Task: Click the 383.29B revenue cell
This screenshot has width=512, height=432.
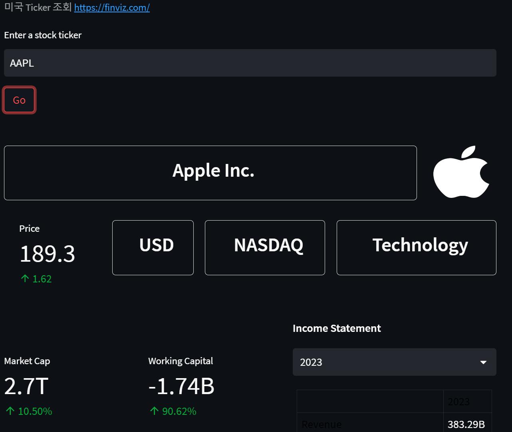Action: click(466, 424)
